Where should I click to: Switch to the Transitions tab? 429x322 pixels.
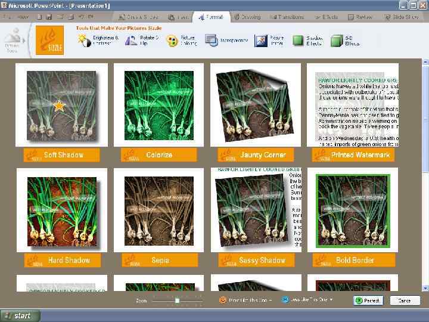(x=287, y=17)
